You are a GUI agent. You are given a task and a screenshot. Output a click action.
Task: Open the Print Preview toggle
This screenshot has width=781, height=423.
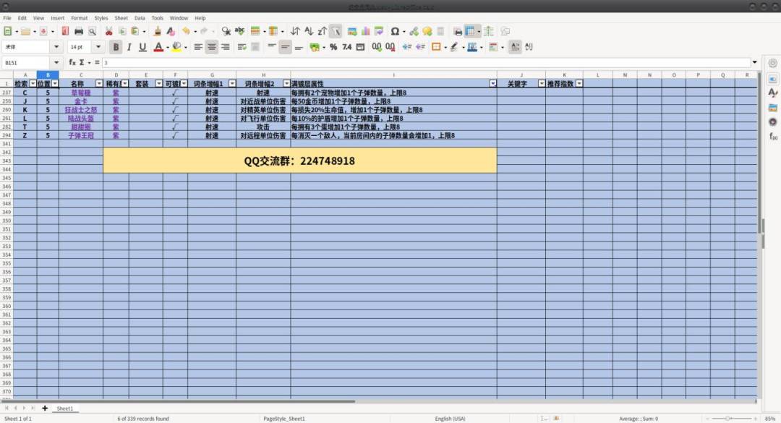click(x=92, y=31)
